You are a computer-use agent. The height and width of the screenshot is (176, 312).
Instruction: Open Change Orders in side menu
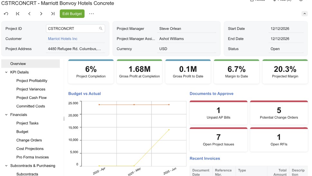click(x=29, y=140)
